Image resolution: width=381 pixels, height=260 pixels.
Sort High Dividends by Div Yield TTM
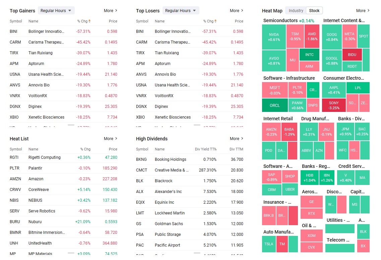(205, 149)
